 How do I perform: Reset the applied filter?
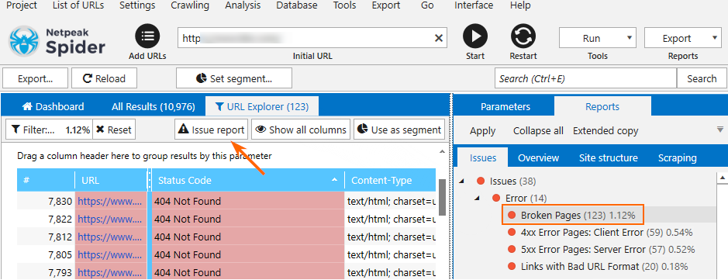point(114,130)
